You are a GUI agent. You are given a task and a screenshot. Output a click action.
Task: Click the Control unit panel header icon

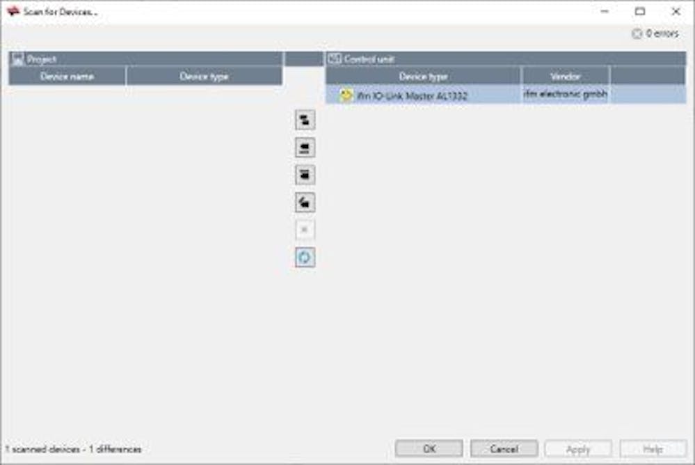[x=335, y=58]
